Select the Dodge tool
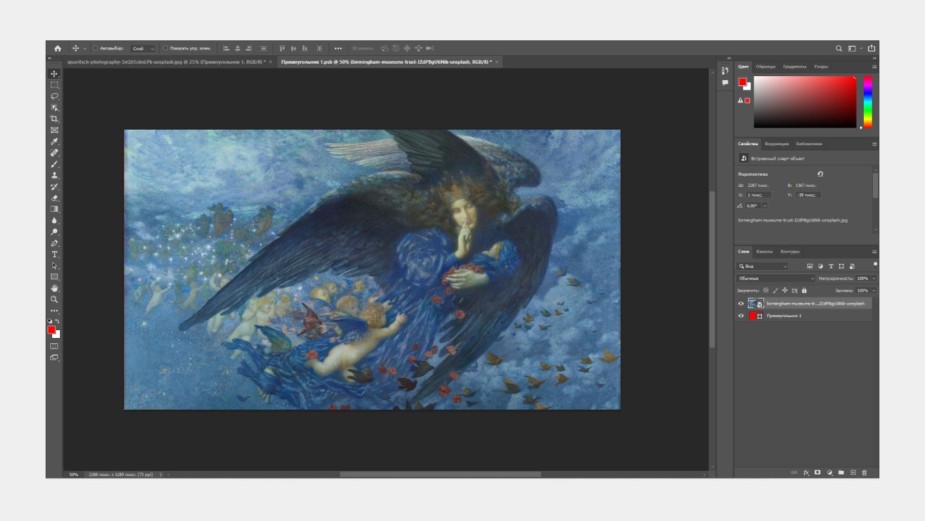Viewport: 925px width, 521px height. click(55, 232)
